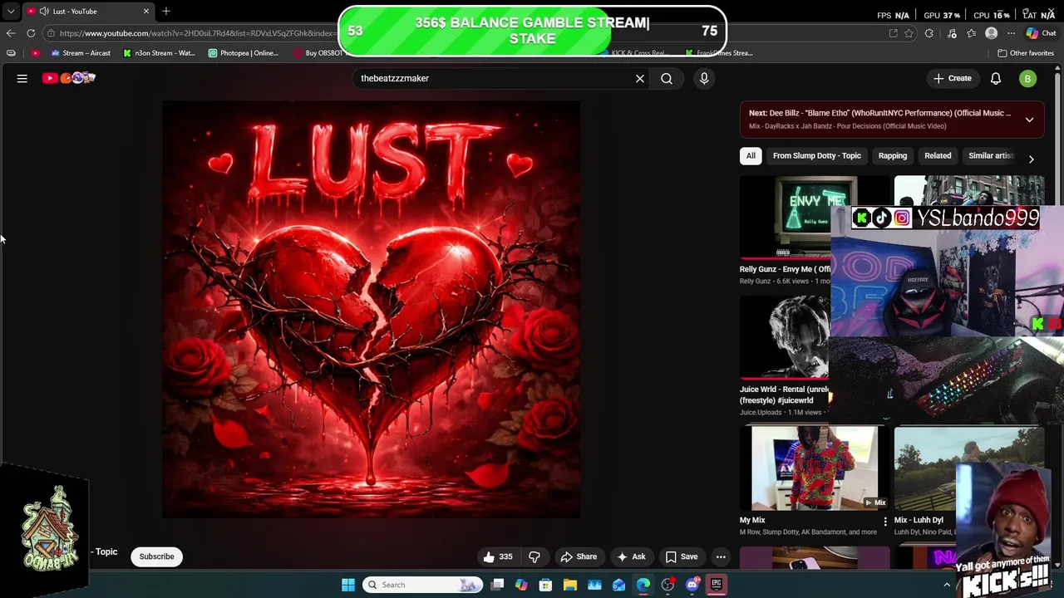Show more filter chips with arrow
The width and height of the screenshot is (1064, 598).
point(1031,159)
